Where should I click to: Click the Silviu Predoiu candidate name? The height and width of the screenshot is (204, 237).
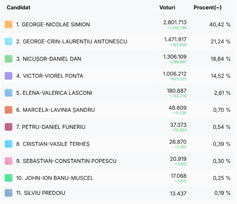click(41, 193)
